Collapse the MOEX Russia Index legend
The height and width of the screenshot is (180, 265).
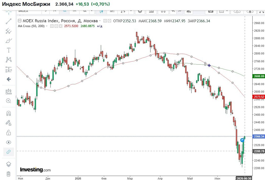[20, 21]
